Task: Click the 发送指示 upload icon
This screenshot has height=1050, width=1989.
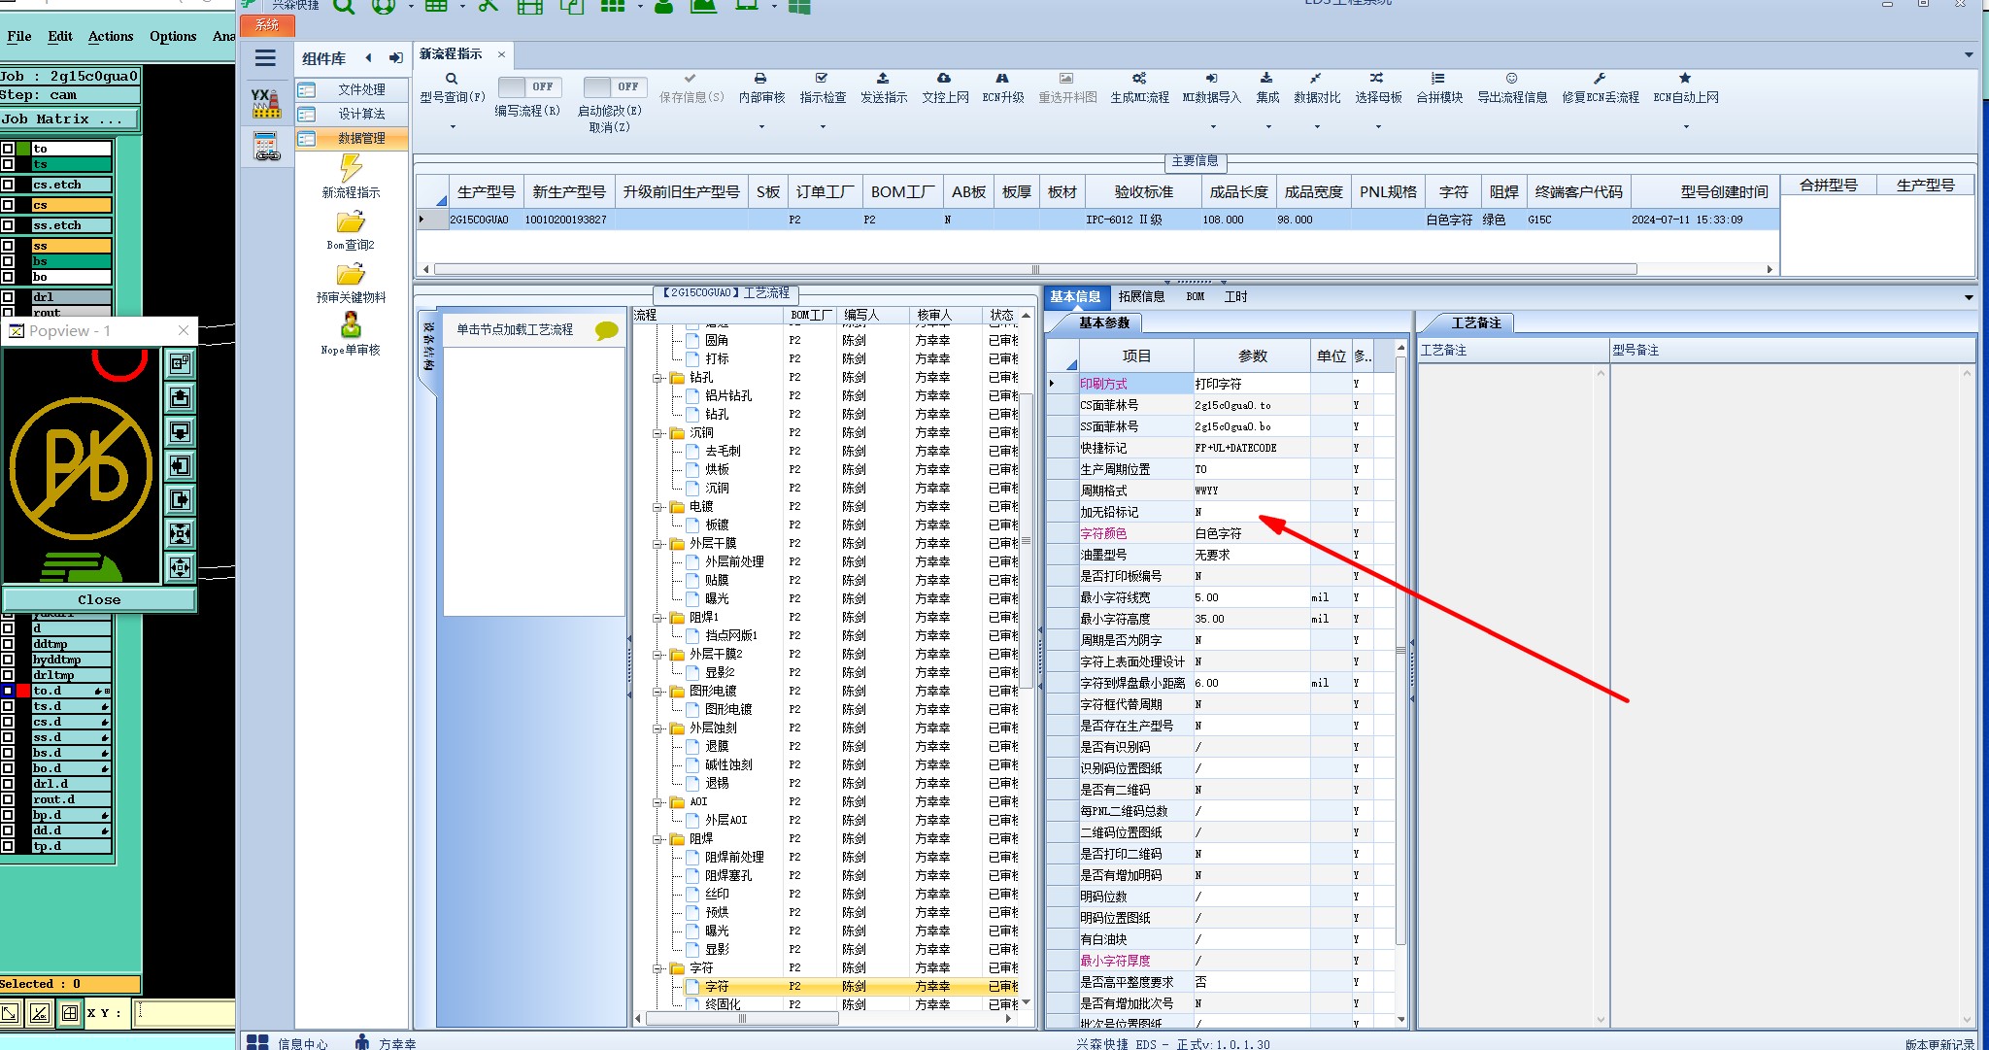Action: pyautogui.click(x=883, y=79)
